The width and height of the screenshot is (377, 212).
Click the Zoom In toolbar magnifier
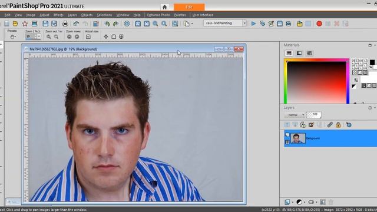click(164, 24)
